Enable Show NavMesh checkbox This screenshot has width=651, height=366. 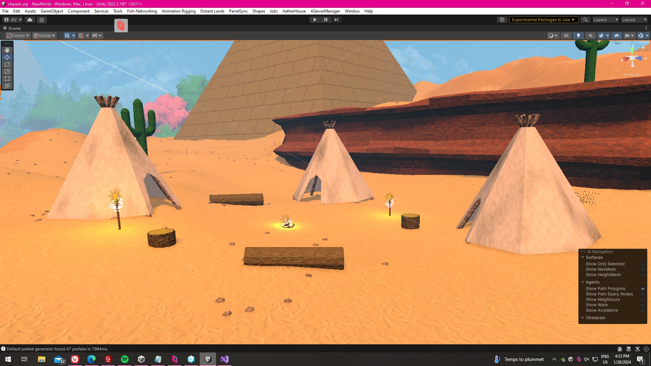(x=643, y=269)
